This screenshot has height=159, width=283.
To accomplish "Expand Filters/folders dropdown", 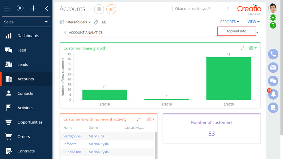I will 75,22.
